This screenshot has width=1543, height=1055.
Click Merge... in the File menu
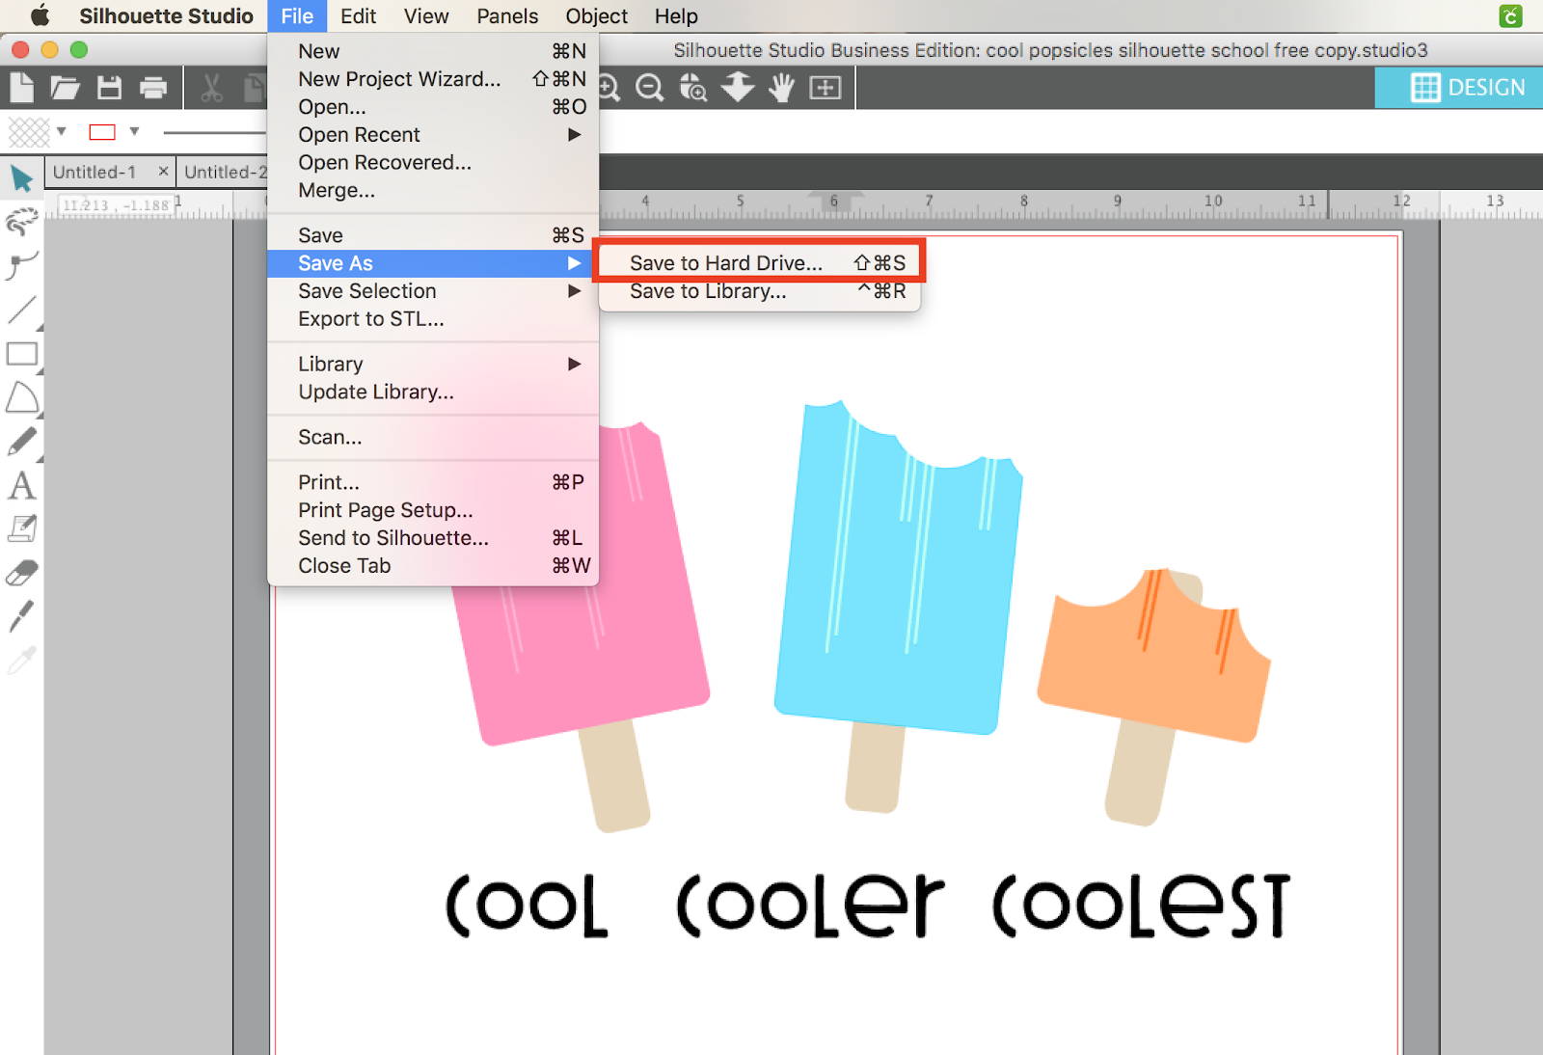tap(433, 191)
